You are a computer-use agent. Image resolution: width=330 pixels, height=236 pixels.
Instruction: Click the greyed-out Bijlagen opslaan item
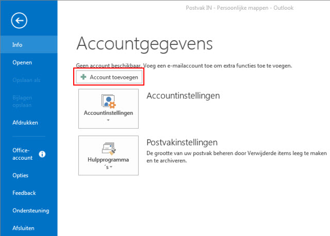tap(22, 102)
